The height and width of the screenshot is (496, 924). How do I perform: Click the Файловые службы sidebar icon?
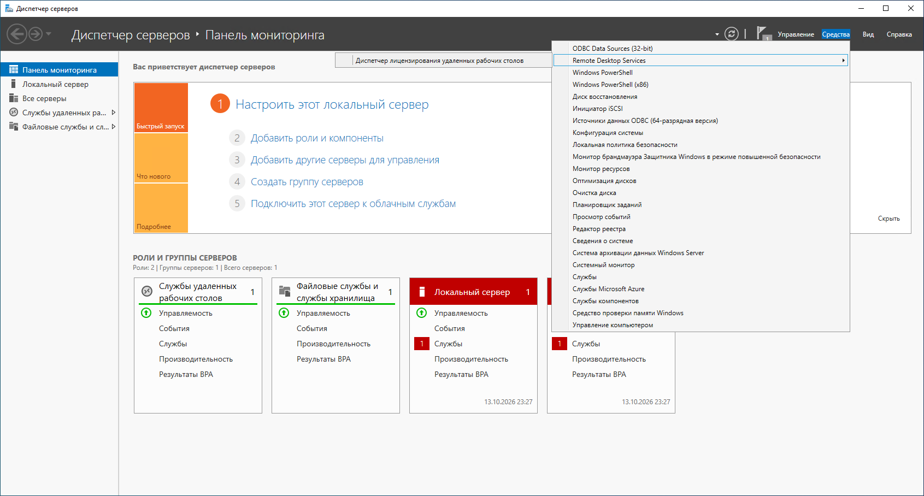pyautogui.click(x=14, y=126)
